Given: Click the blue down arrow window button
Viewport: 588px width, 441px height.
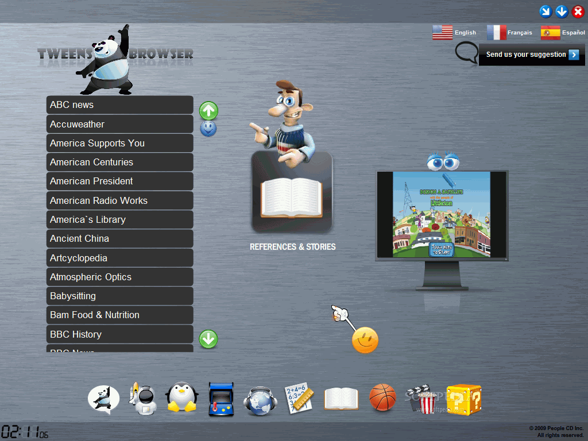Looking at the screenshot, I should point(562,11).
